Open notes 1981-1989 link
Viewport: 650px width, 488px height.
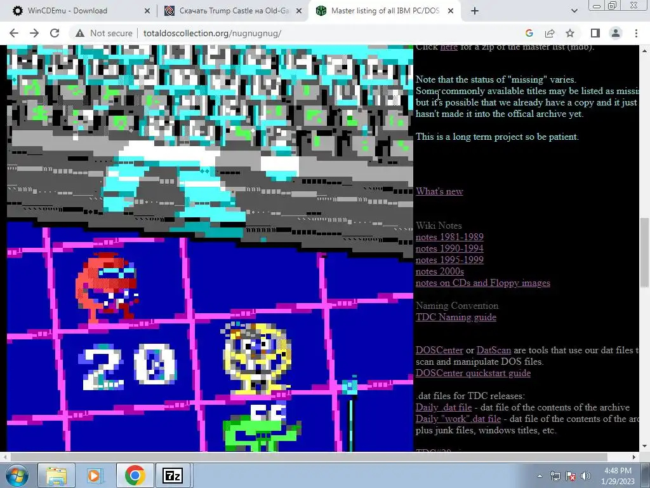pos(449,237)
